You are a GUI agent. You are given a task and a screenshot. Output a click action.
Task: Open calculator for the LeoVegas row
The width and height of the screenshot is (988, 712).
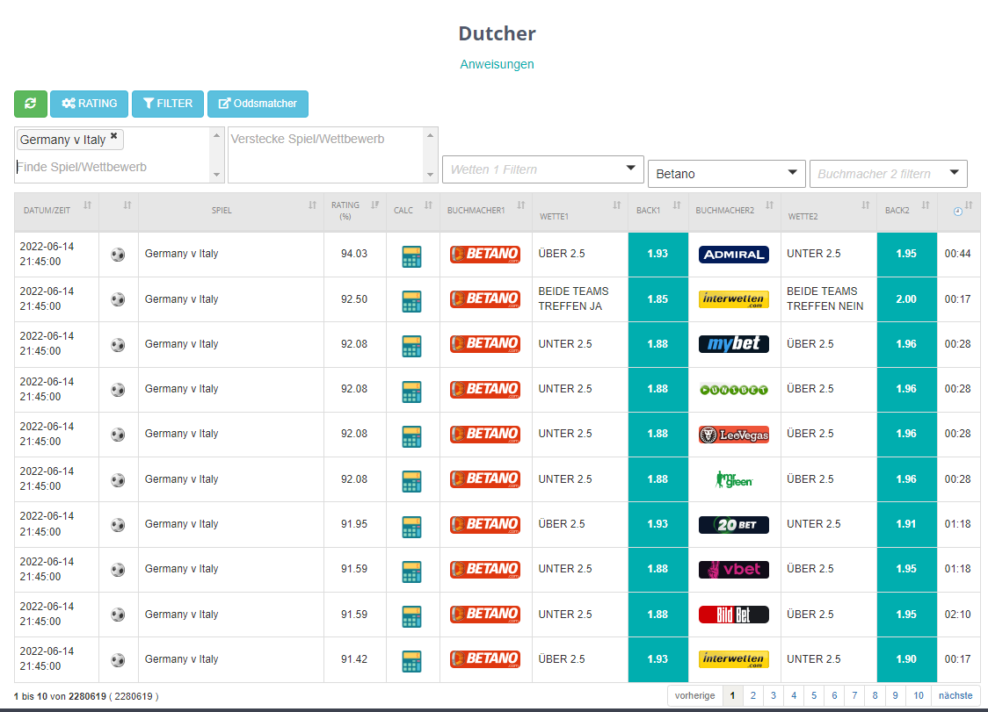(x=411, y=436)
